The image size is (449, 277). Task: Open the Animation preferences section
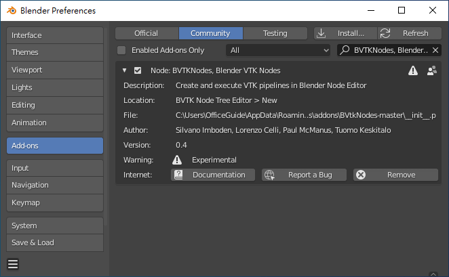(55, 123)
